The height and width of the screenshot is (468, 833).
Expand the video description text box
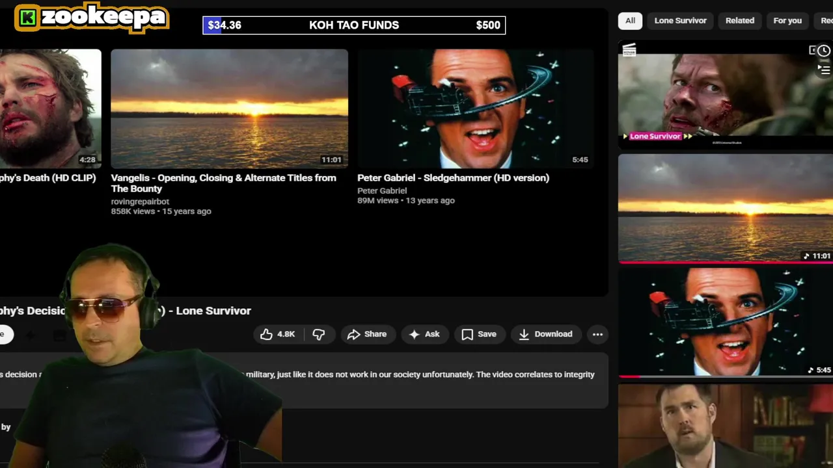[x=304, y=381]
